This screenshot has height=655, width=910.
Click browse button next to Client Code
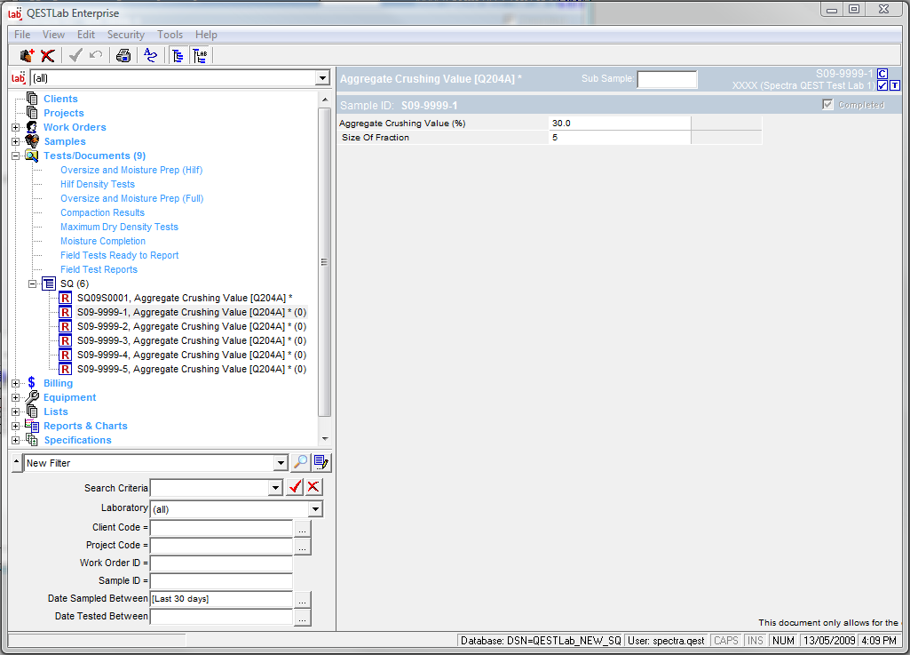[303, 528]
